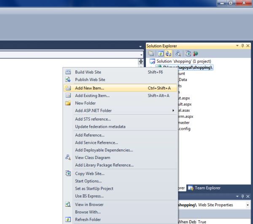253x224 pixels.
Task: Open Solution Explorer window position dropdown arrow
Action: pos(237,46)
